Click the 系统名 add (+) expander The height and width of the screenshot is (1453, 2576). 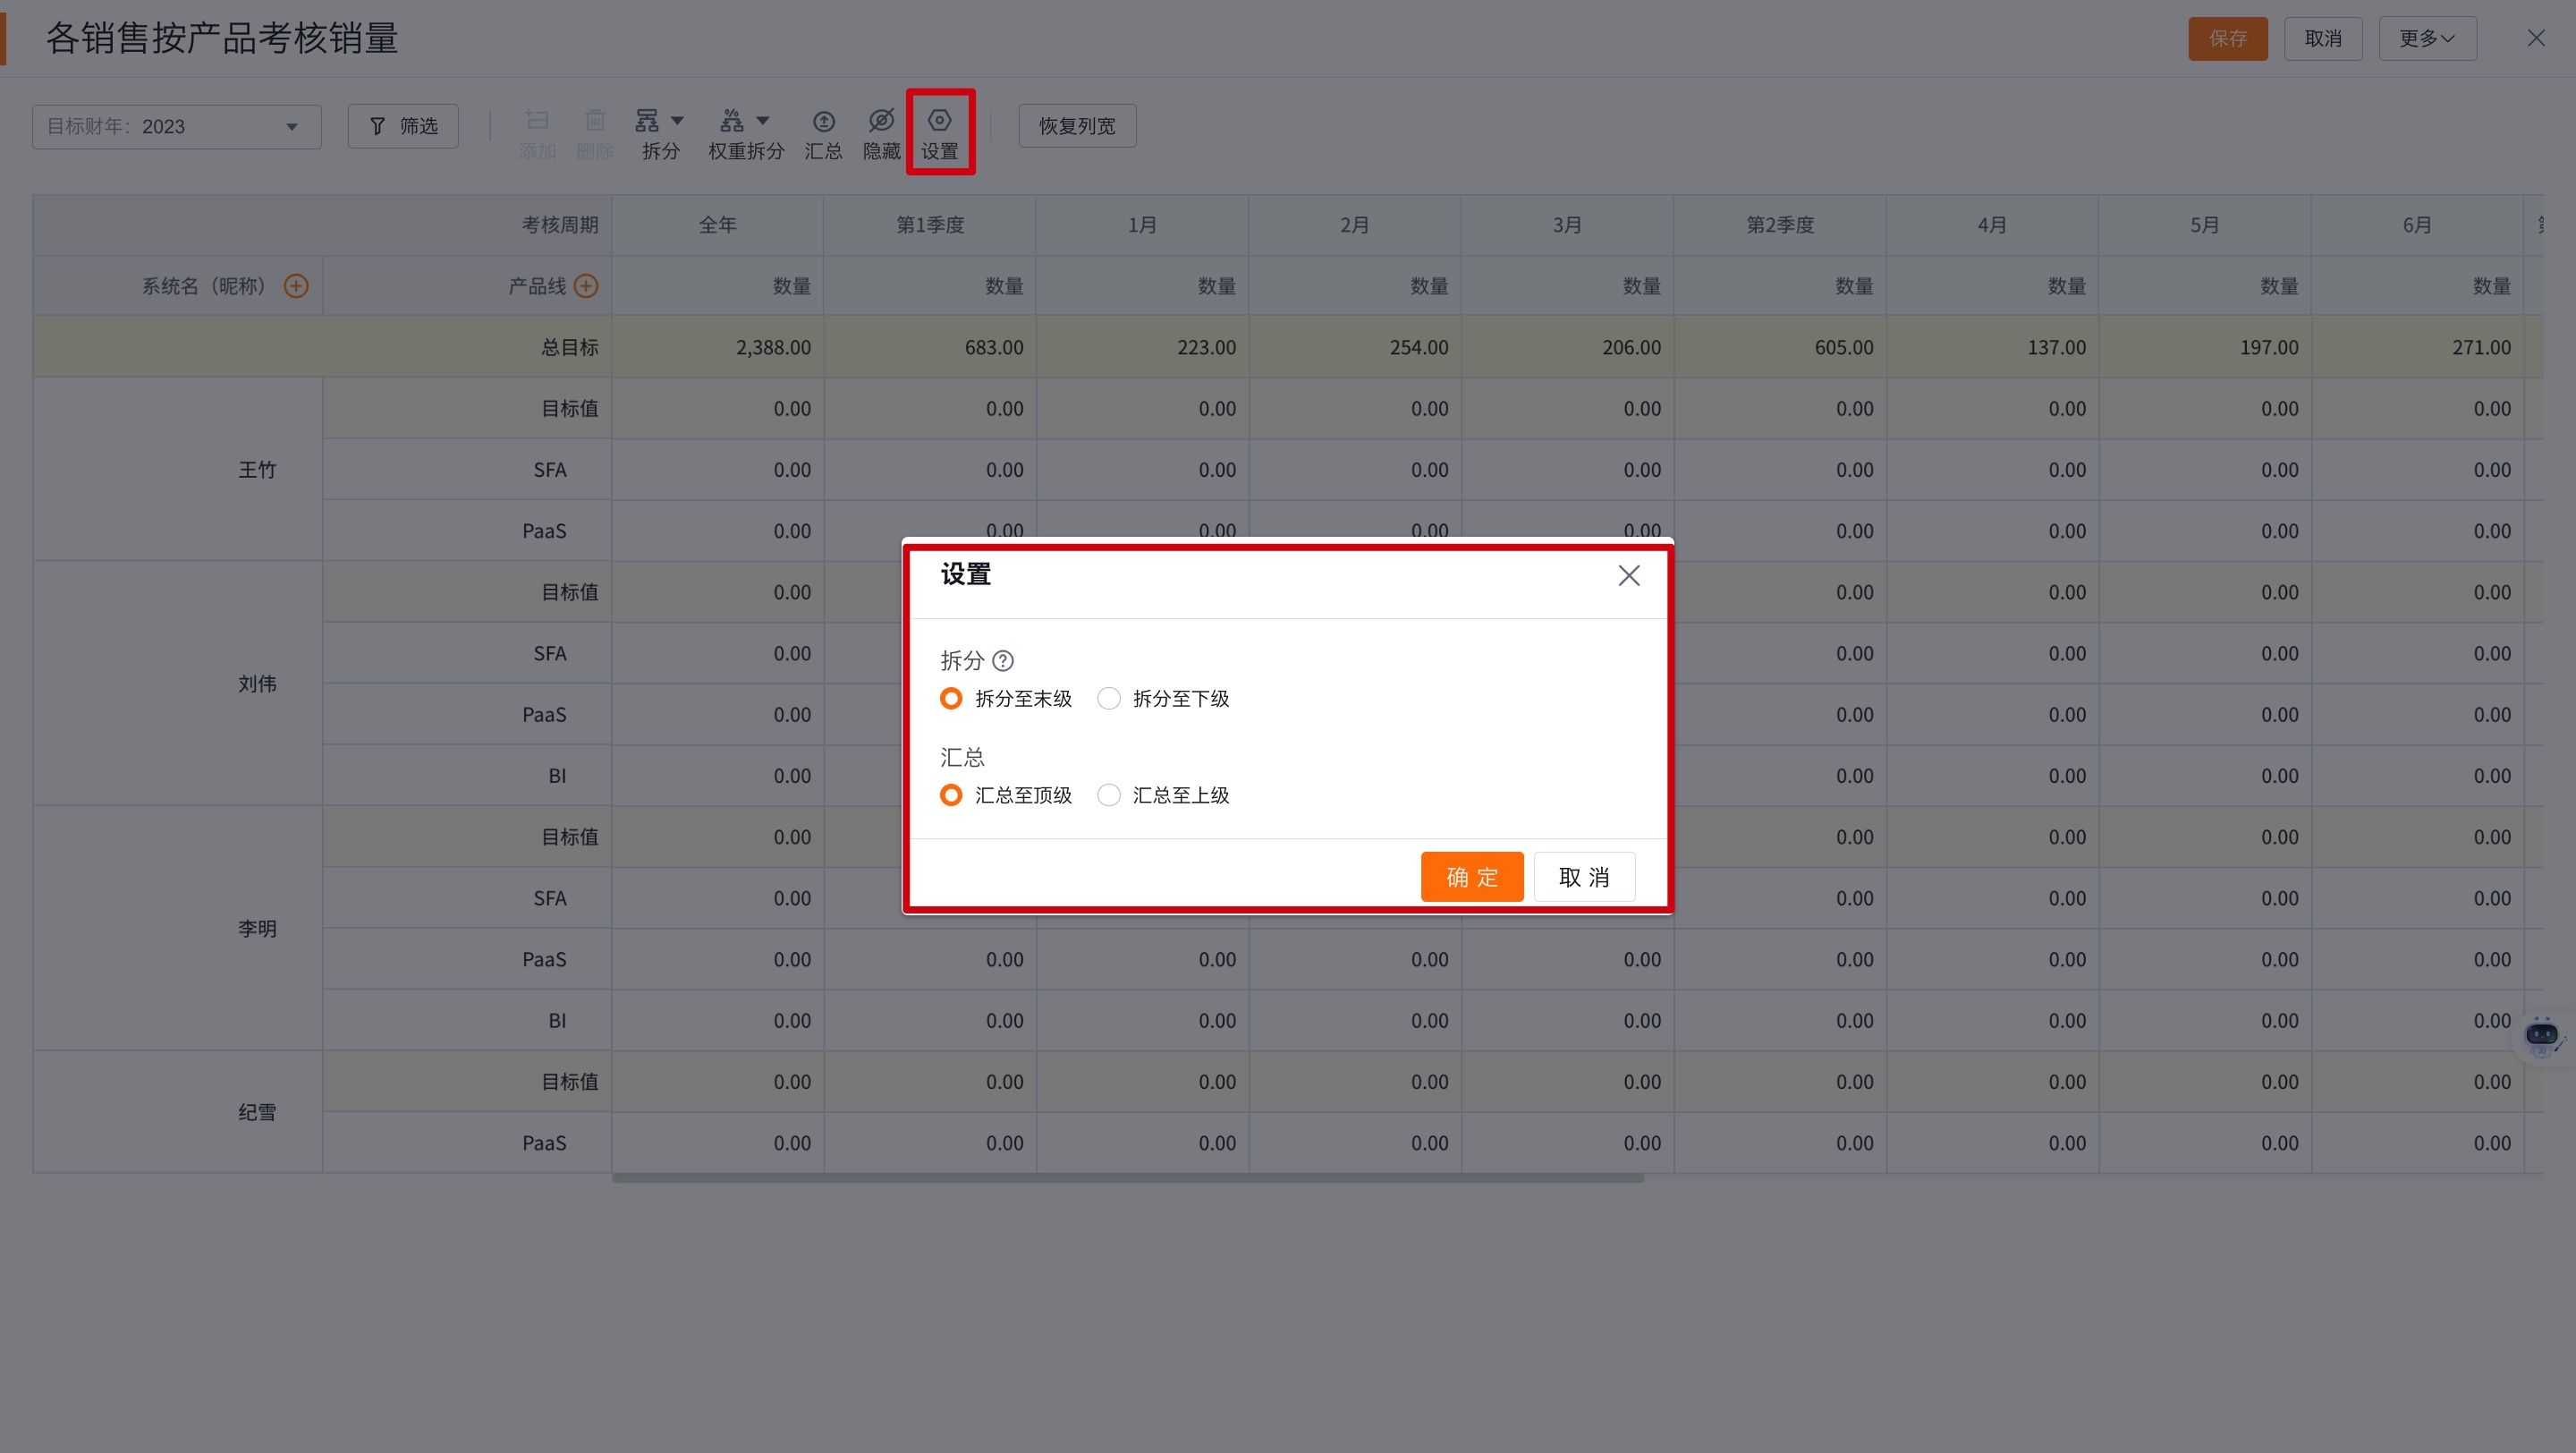click(x=297, y=285)
